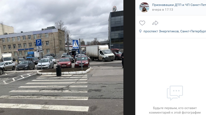This screenshot has height=115, width=206.
Task: Click the location pin icon
Action: tap(140, 31)
